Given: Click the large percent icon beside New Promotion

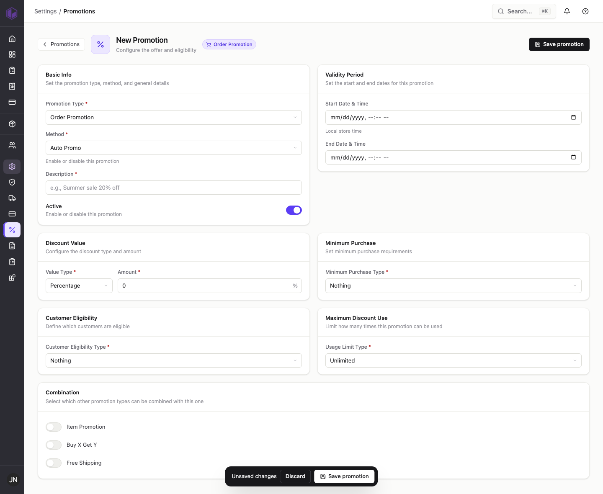Looking at the screenshot, I should coord(100,44).
